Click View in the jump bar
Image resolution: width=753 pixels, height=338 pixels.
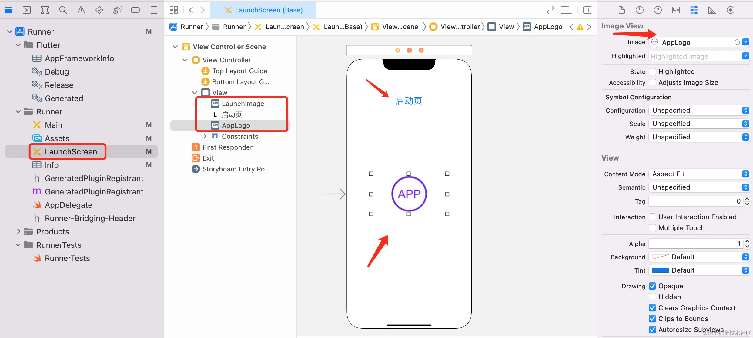point(506,27)
